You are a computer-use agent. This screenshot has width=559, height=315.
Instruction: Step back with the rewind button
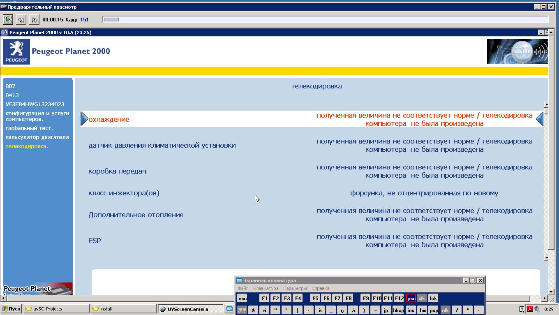21,19
